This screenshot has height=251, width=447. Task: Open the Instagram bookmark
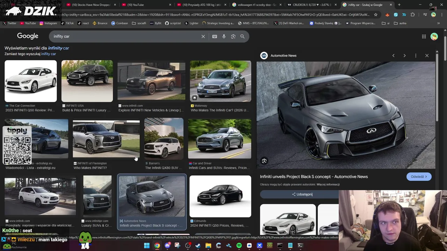click(x=48, y=23)
